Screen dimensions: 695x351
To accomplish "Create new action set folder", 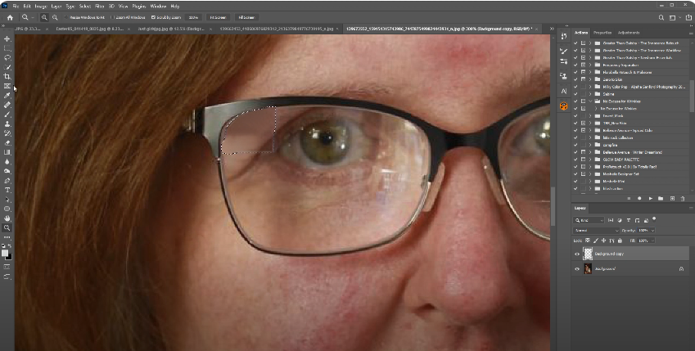I will (661, 199).
